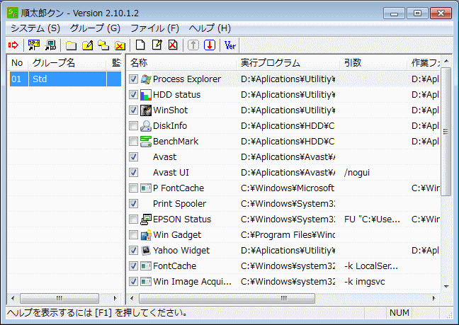Screen dimensions: 459x325
Task: Click the Ver version info icon
Action: pos(230,45)
